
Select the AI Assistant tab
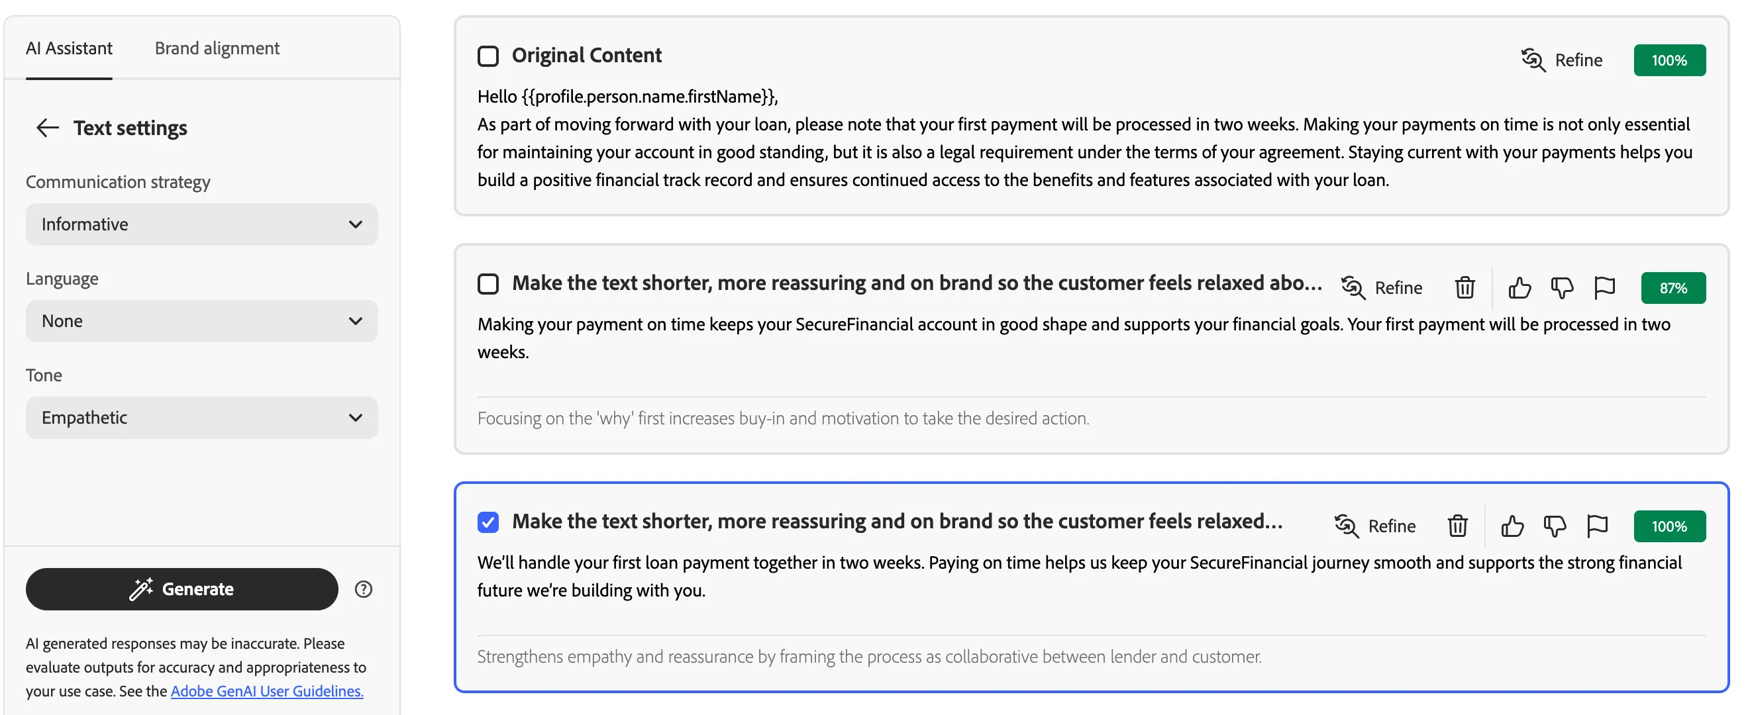[x=69, y=48]
